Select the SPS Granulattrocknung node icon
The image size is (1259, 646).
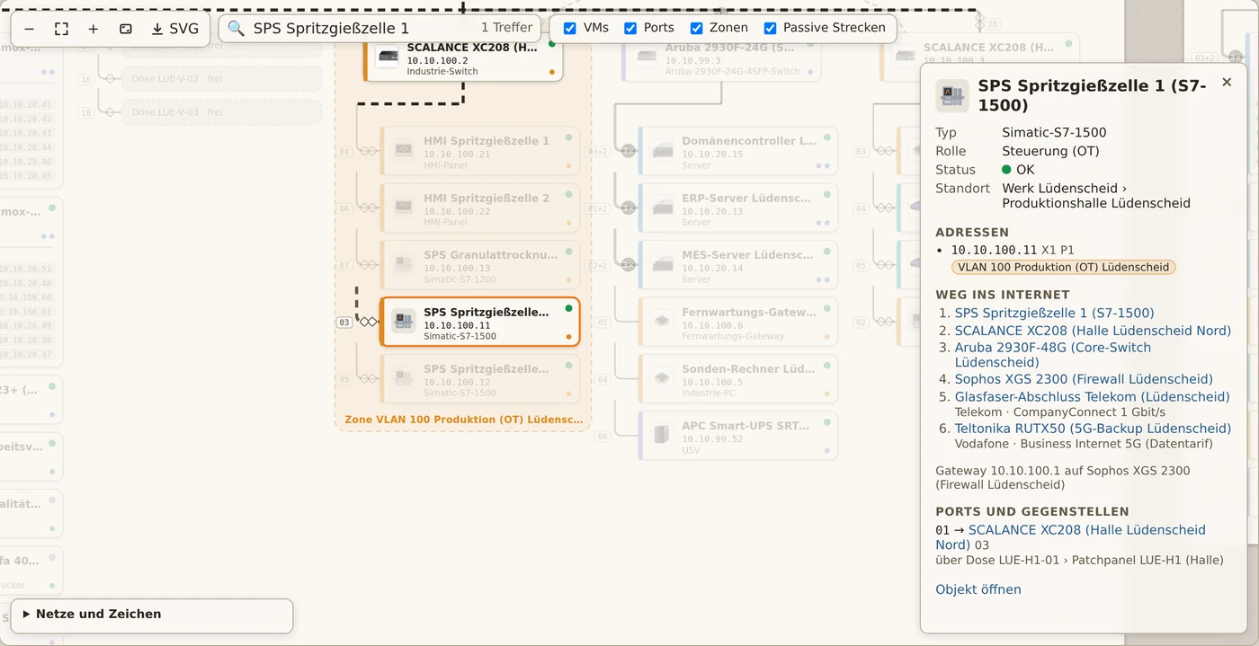coord(404,264)
